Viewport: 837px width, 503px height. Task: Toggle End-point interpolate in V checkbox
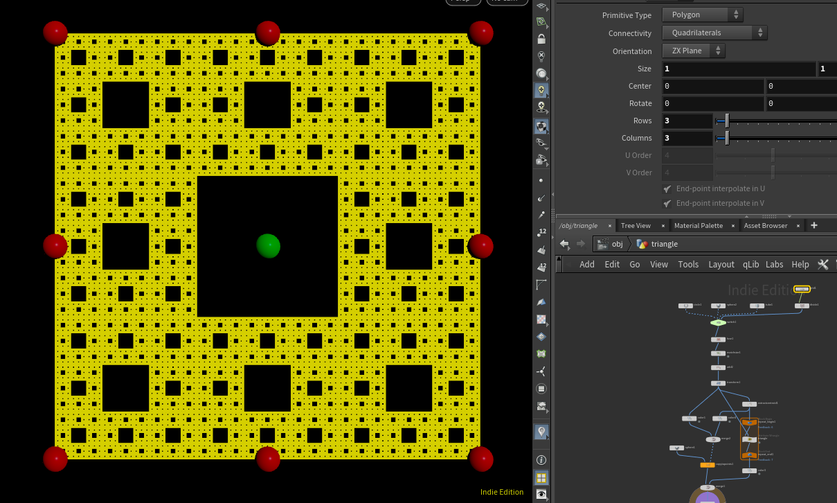(x=667, y=203)
